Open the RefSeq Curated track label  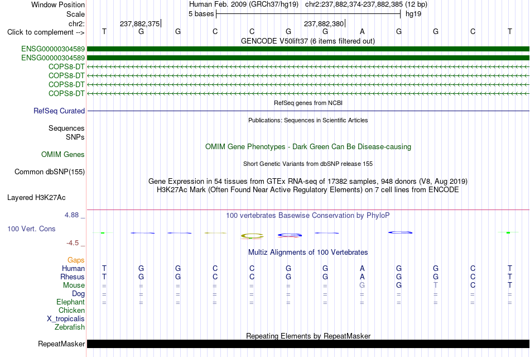59,111
